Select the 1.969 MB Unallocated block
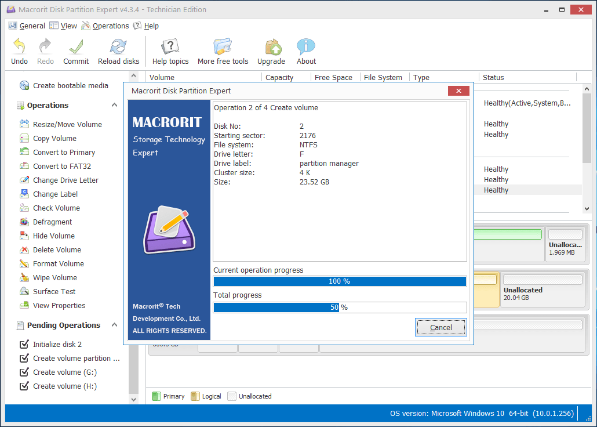The width and height of the screenshot is (597, 427). pos(565,244)
